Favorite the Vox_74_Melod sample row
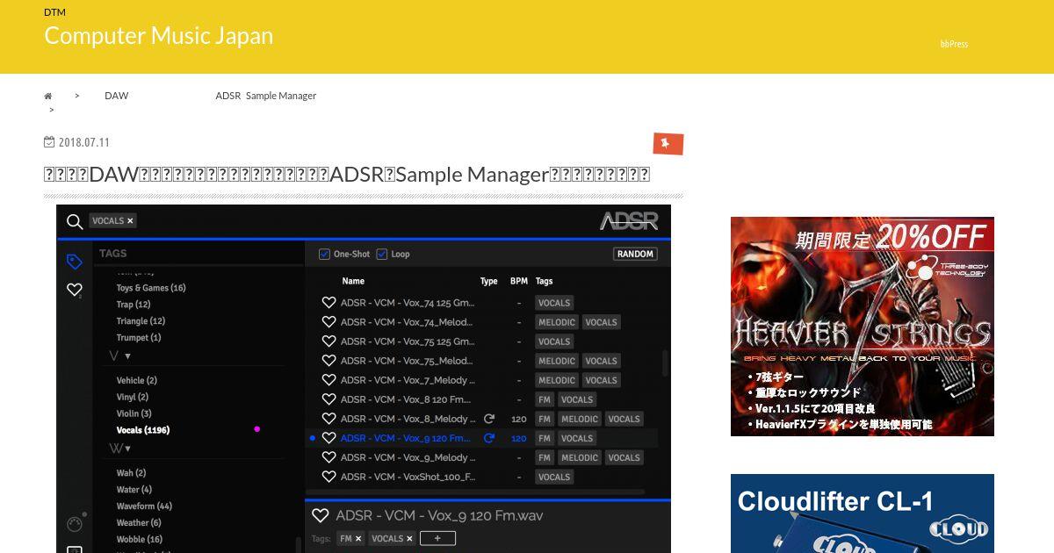Screen dimensions: 1054x553 click(x=328, y=322)
